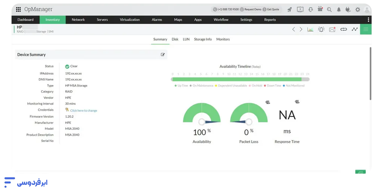Open the envelope notification icon

coord(332,29)
